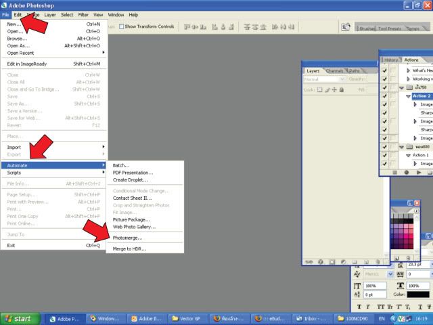The height and width of the screenshot is (325, 433).
Task: Click EN language indicator in taskbar
Action: point(382,319)
